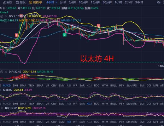
Task: Select VR in the row below KDJ chart
Action: tap(47, 104)
